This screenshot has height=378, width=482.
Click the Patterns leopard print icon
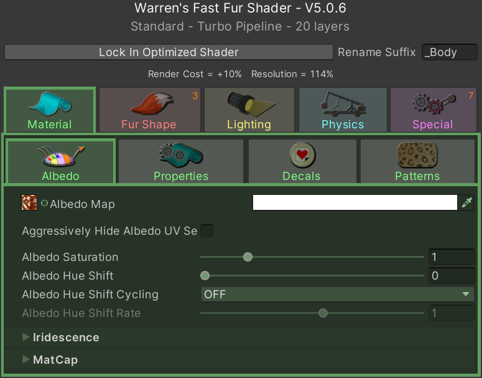tap(417, 155)
